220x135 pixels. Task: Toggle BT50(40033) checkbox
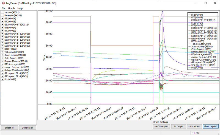pyautogui.click(x=2, y=49)
